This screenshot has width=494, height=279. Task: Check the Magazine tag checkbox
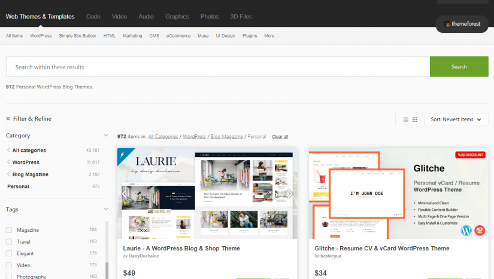[9, 230]
